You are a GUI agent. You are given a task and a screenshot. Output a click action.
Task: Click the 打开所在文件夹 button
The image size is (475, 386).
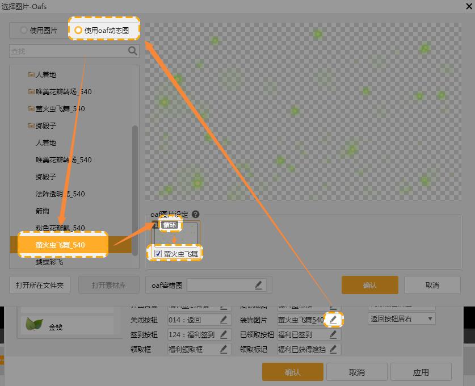pos(40,285)
